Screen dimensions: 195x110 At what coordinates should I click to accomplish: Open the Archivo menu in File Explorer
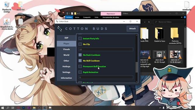click(69, 17)
